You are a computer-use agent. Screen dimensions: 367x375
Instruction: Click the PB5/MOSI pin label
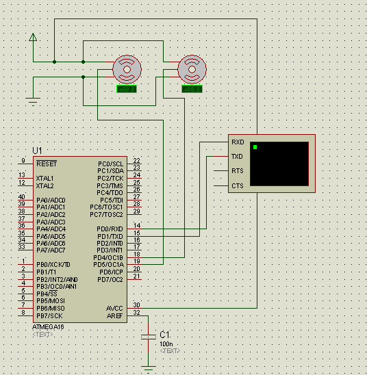51,300
